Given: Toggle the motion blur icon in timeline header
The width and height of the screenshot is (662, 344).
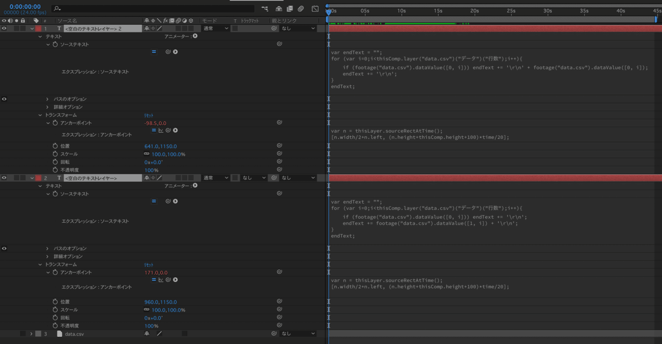Looking at the screenshot, I should 301,9.
